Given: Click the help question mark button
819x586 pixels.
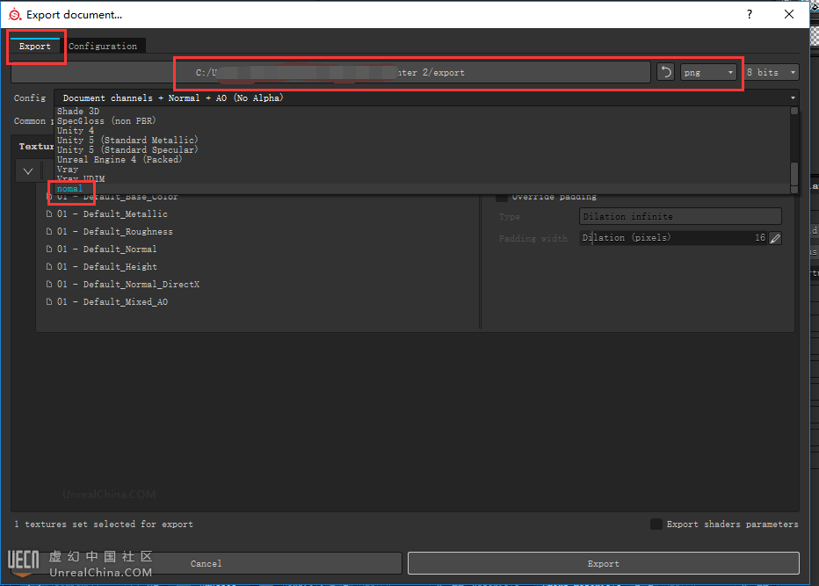Looking at the screenshot, I should tap(750, 14).
